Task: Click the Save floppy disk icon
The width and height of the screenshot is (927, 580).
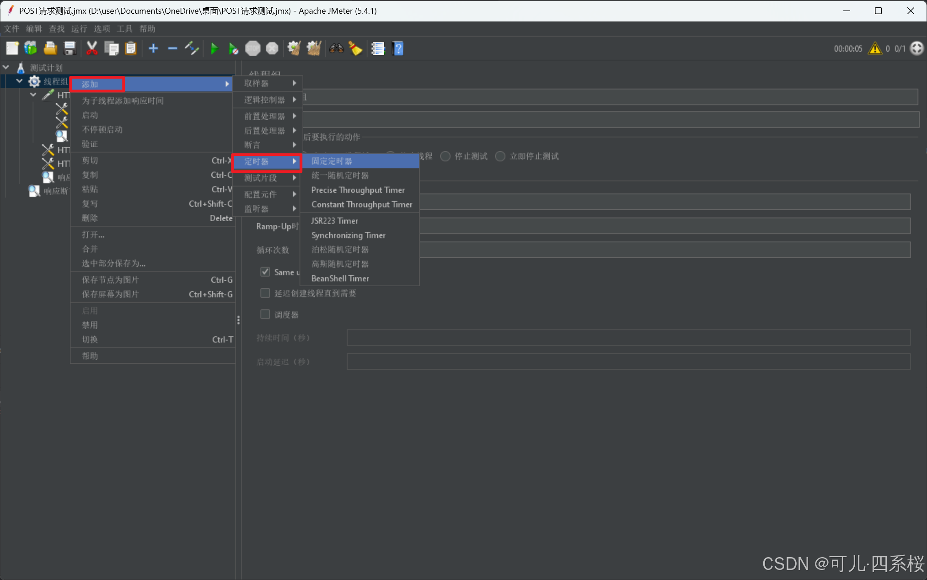Action: (70, 48)
